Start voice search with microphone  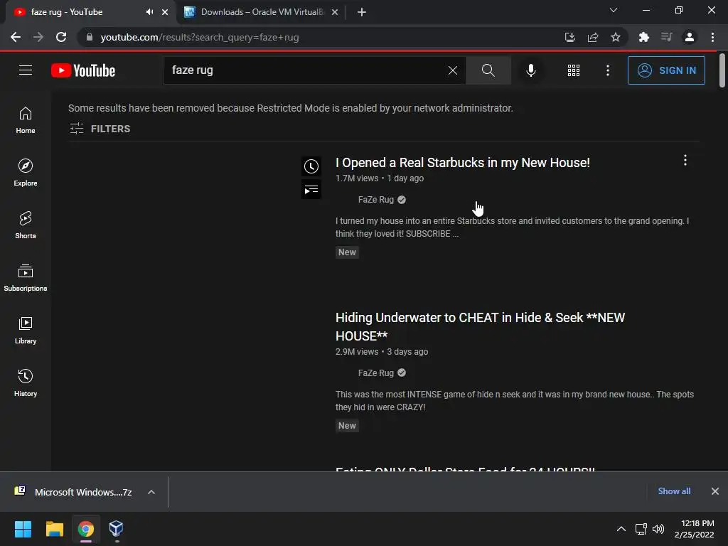[x=531, y=70]
